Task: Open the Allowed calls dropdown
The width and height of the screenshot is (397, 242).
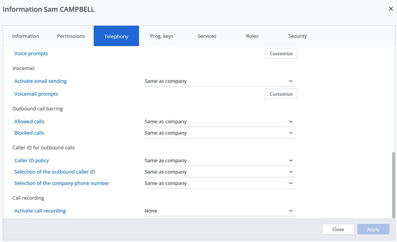Action: (220, 122)
